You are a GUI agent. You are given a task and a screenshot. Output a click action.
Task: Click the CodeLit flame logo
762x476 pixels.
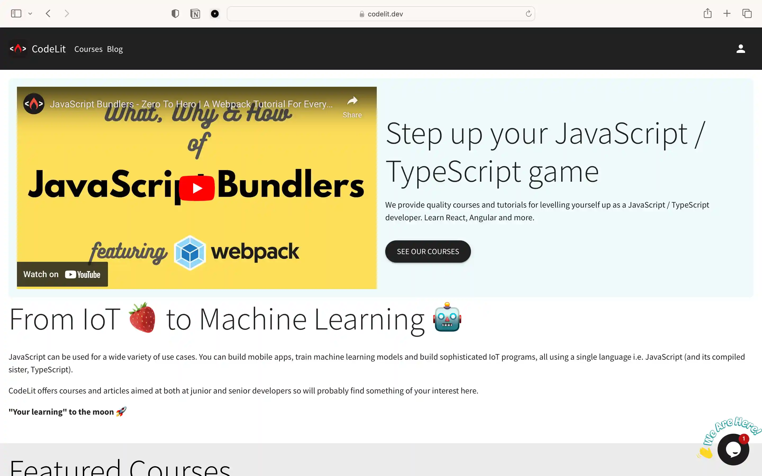coord(18,49)
